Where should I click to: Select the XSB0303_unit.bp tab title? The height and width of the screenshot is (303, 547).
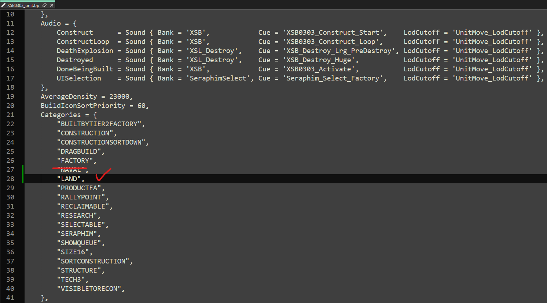pos(23,5)
